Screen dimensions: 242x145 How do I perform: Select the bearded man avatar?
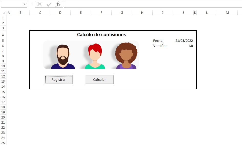click(x=63, y=57)
